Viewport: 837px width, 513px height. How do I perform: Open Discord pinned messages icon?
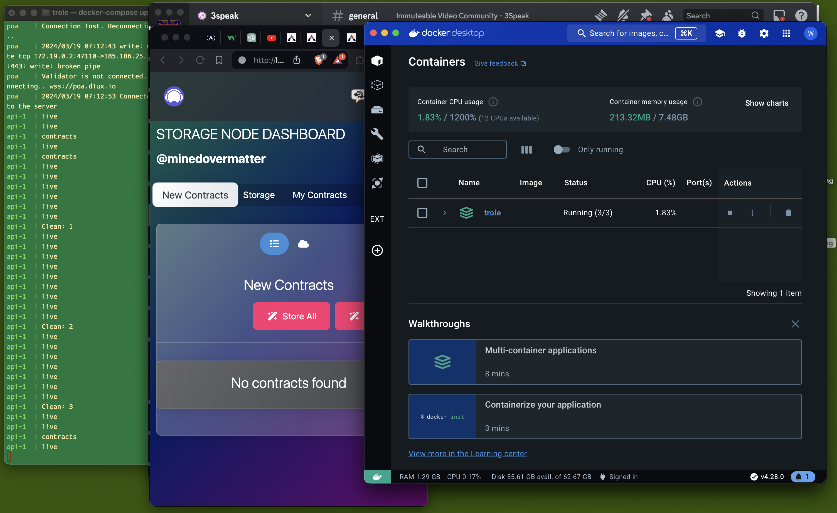point(645,15)
